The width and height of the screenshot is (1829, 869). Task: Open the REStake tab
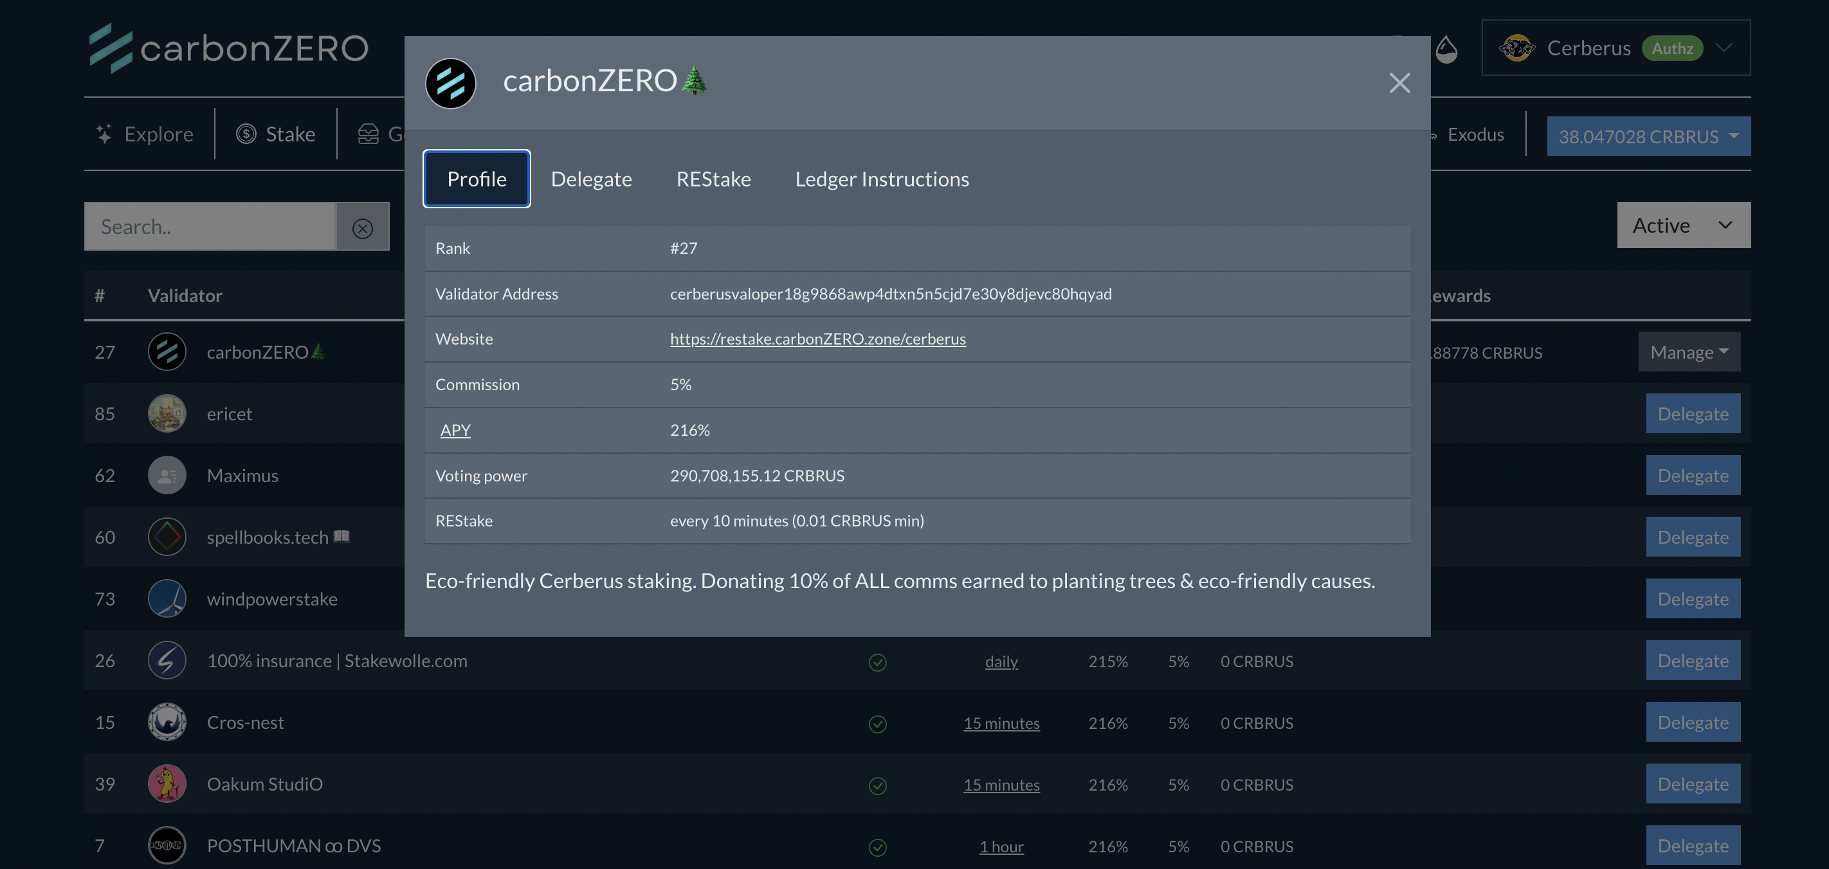pyautogui.click(x=713, y=179)
